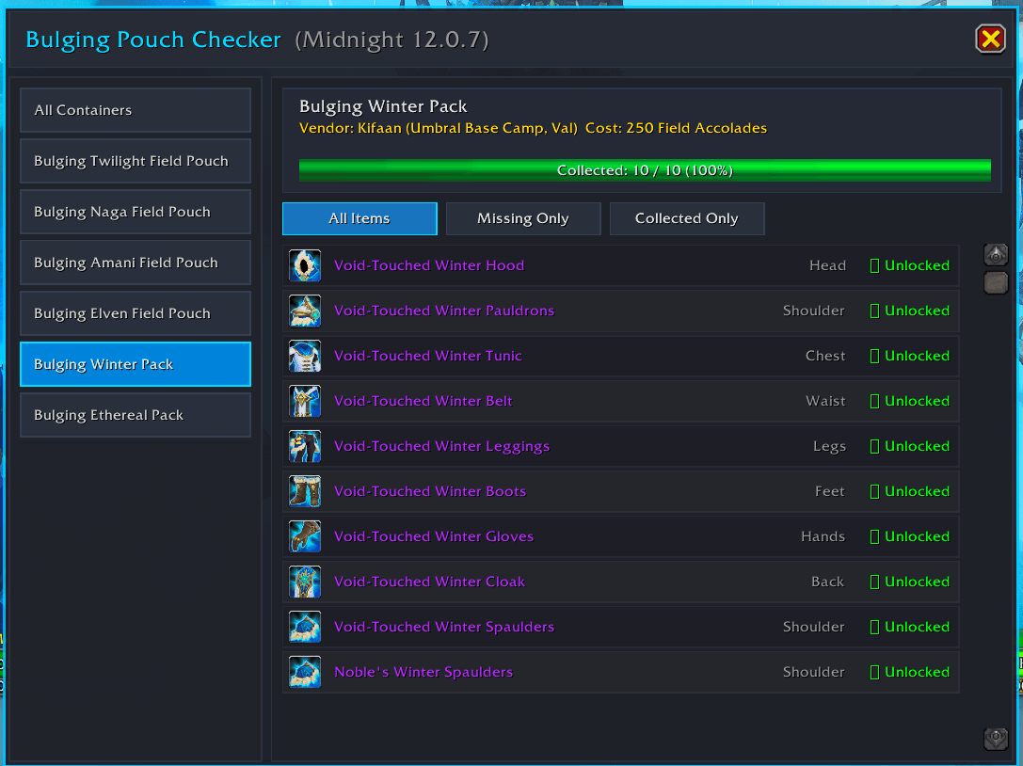The height and width of the screenshot is (766, 1023).
Task: Click the Legs slot label
Action: tap(829, 446)
